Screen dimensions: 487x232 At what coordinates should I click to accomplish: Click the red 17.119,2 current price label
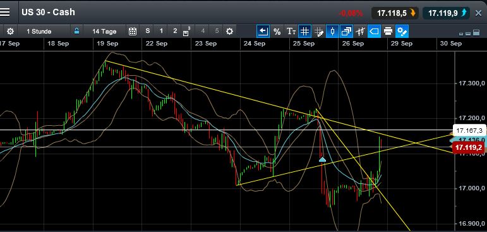coord(469,147)
